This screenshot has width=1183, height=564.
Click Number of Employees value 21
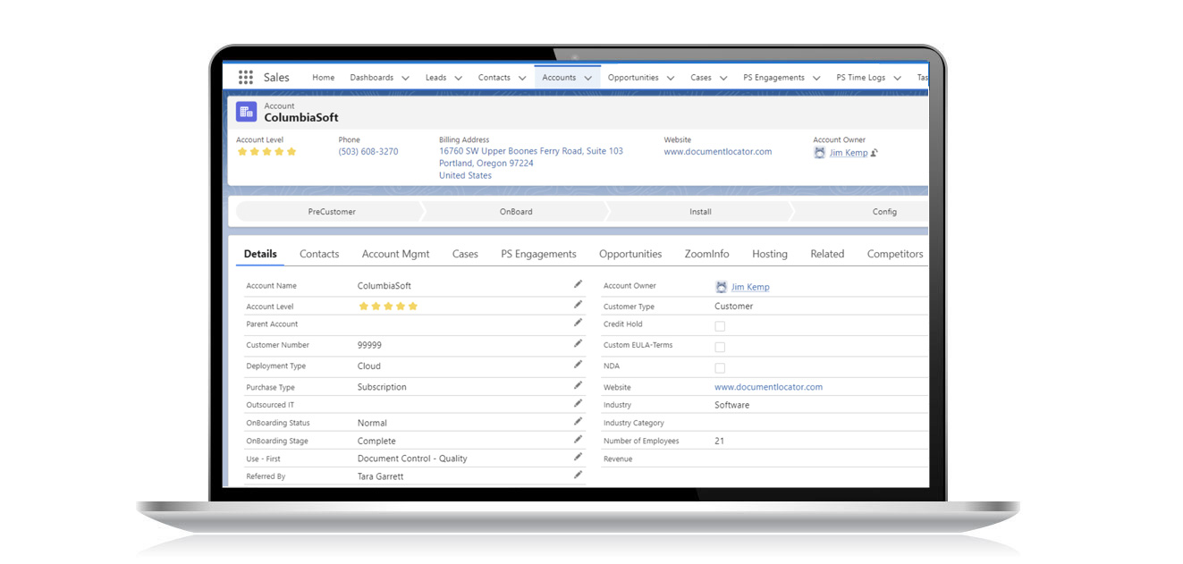720,441
